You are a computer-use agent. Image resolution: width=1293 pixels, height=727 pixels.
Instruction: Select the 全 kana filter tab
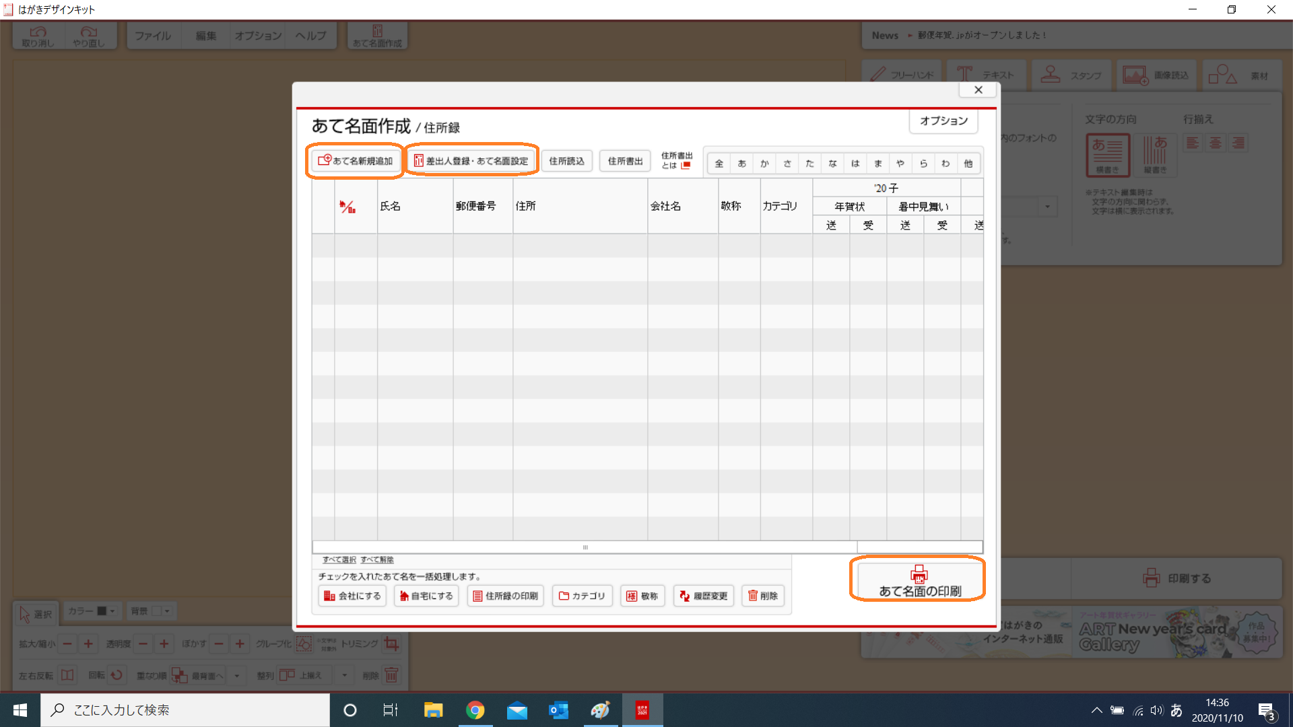[x=719, y=164]
